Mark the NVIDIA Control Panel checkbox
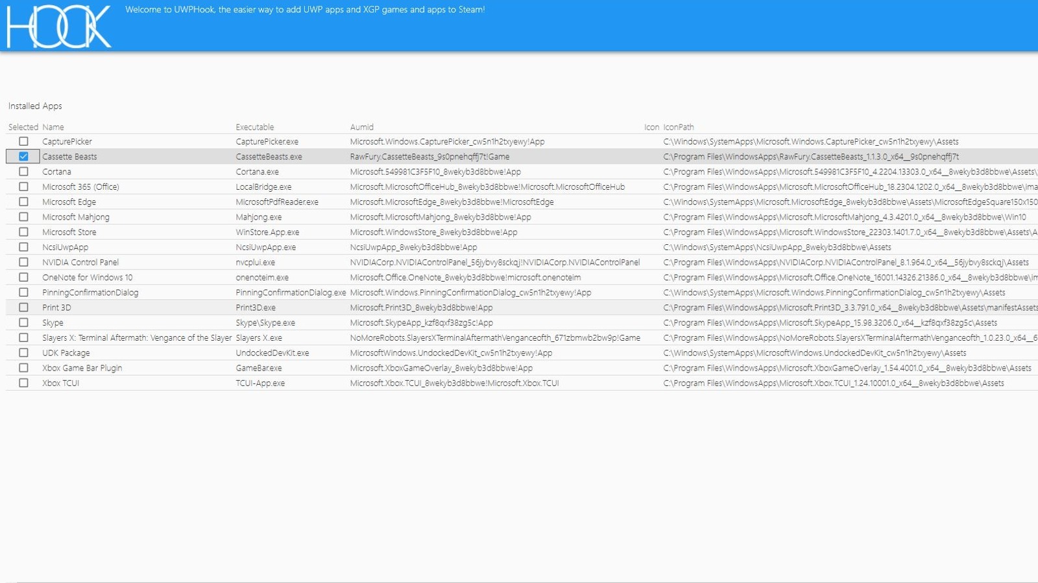 point(23,262)
